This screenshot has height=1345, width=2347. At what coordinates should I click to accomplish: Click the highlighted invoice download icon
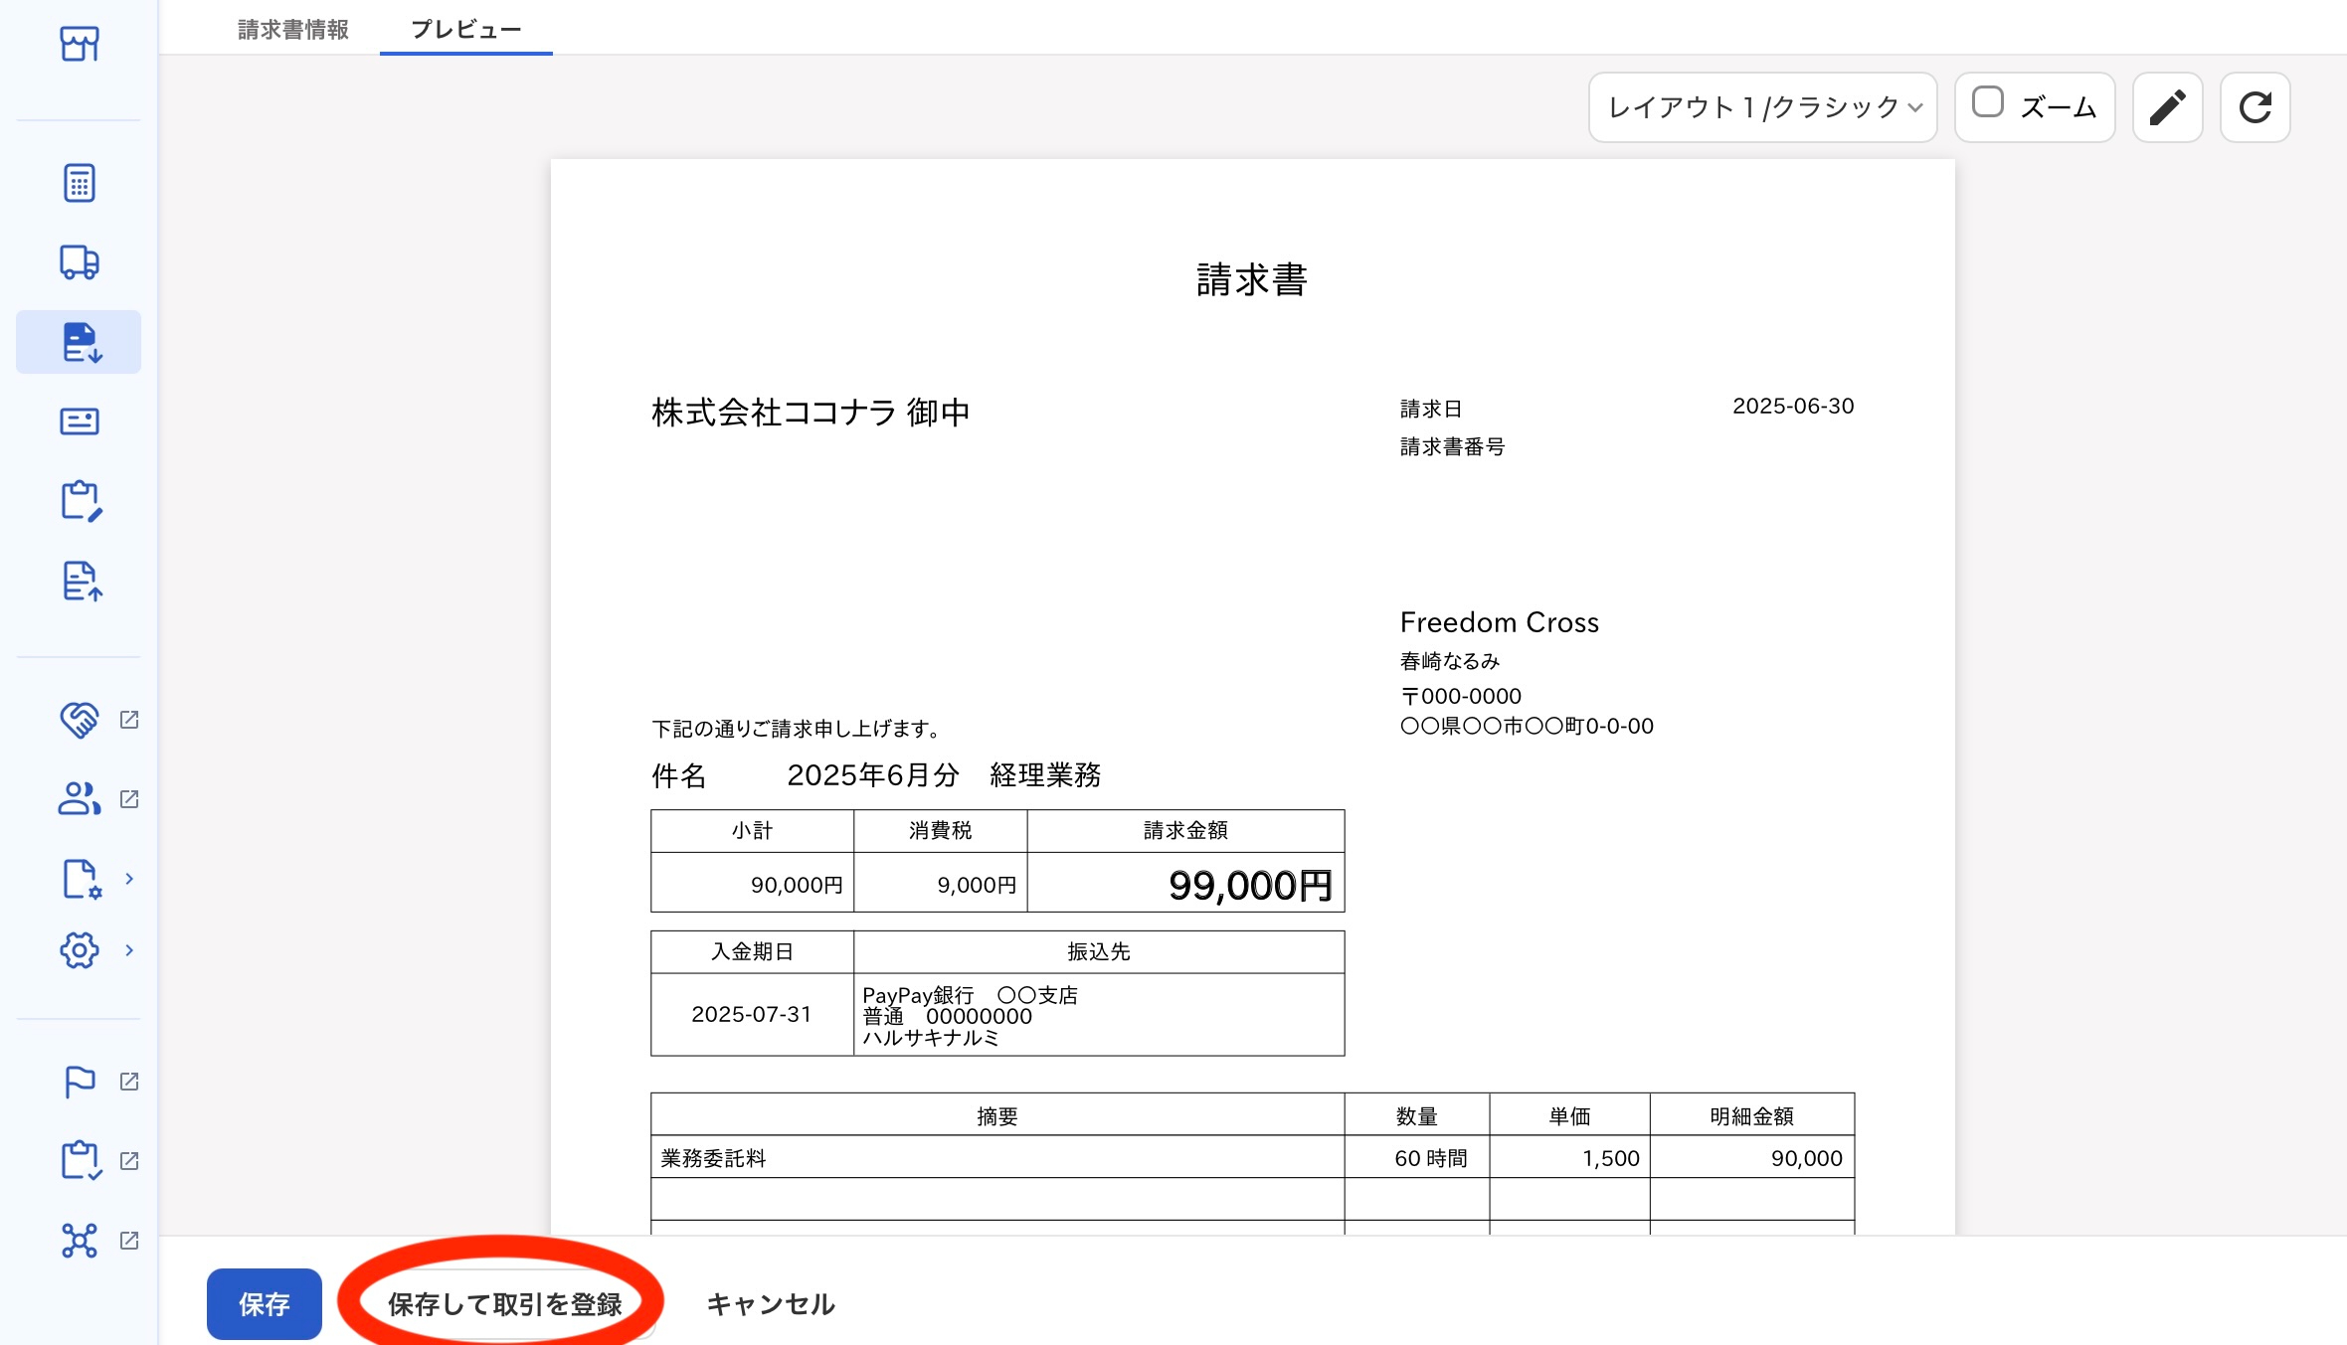79,342
